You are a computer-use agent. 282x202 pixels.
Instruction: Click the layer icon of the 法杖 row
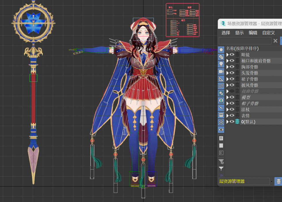(237, 110)
